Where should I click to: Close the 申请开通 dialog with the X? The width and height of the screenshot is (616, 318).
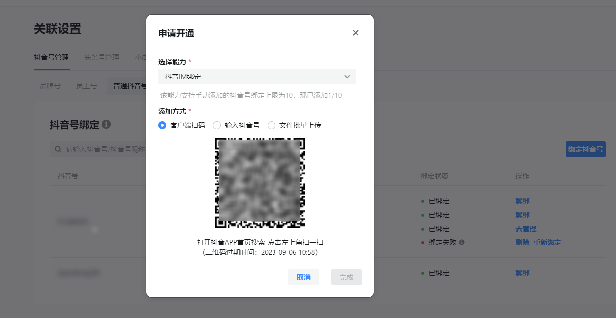(355, 33)
